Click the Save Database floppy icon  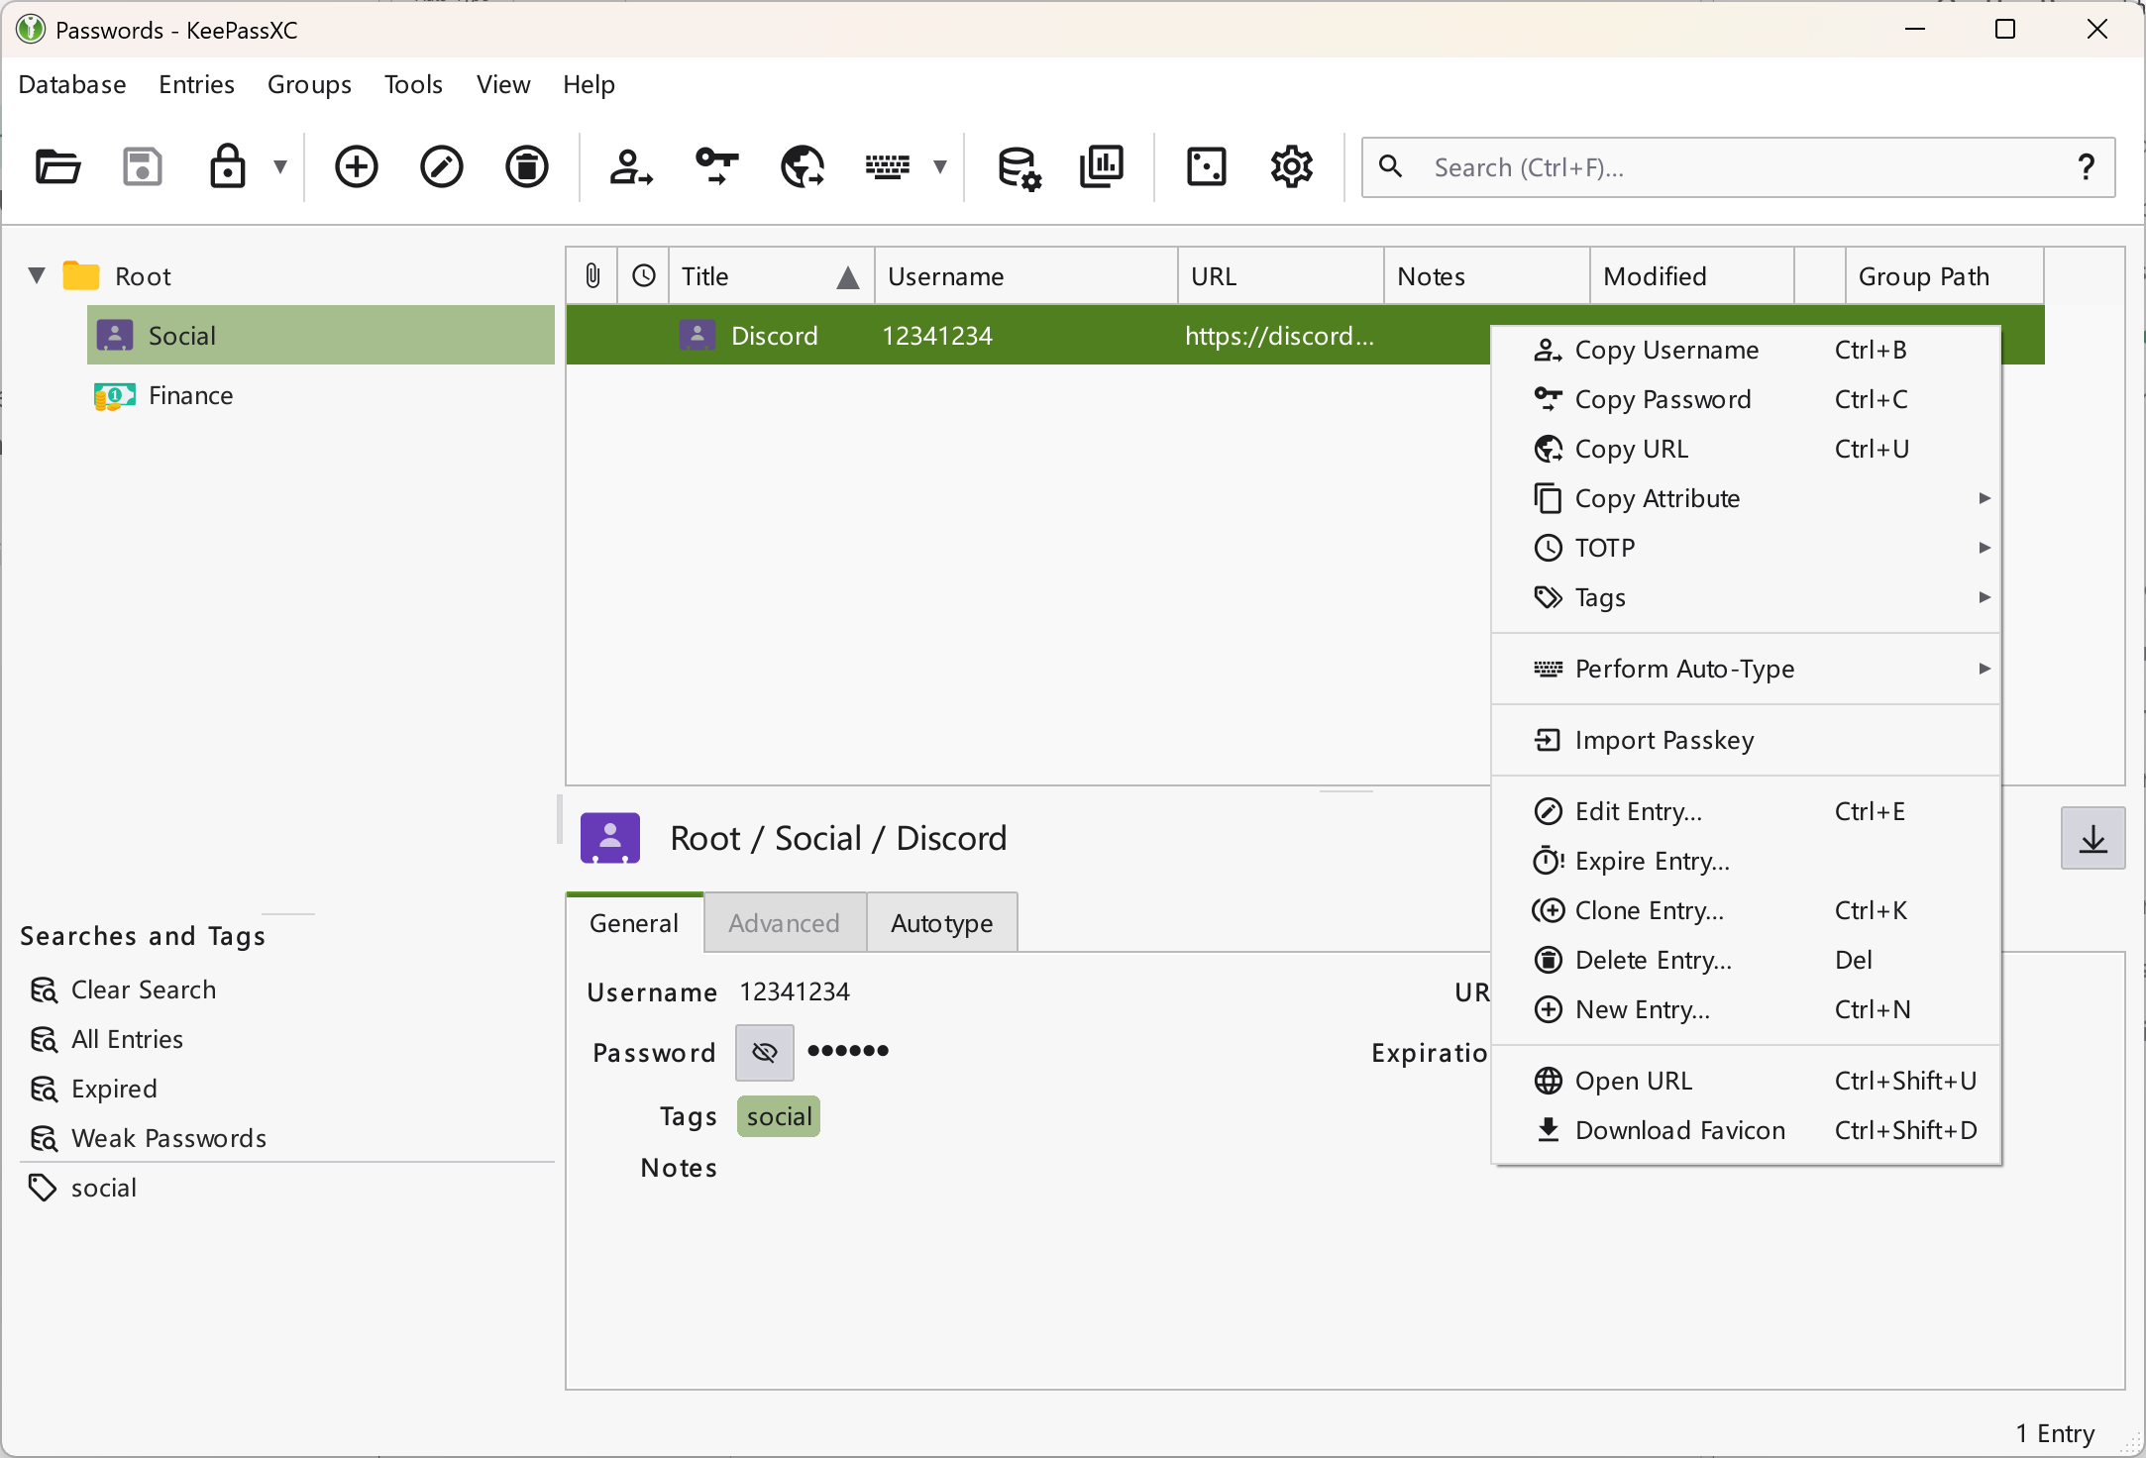tap(143, 166)
